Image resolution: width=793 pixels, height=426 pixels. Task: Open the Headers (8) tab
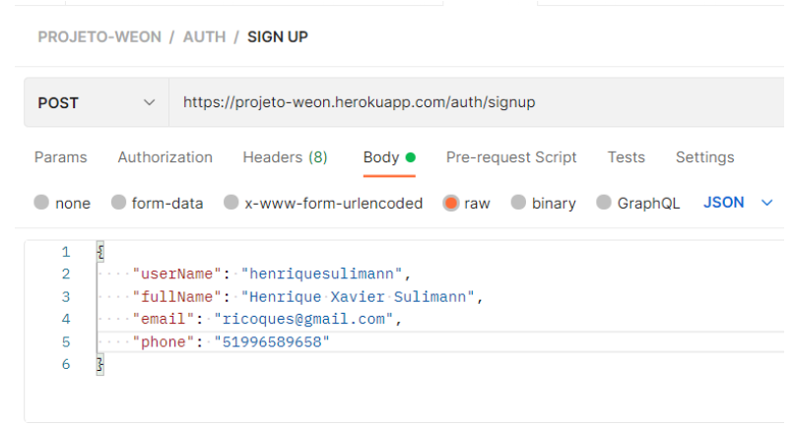[285, 157]
